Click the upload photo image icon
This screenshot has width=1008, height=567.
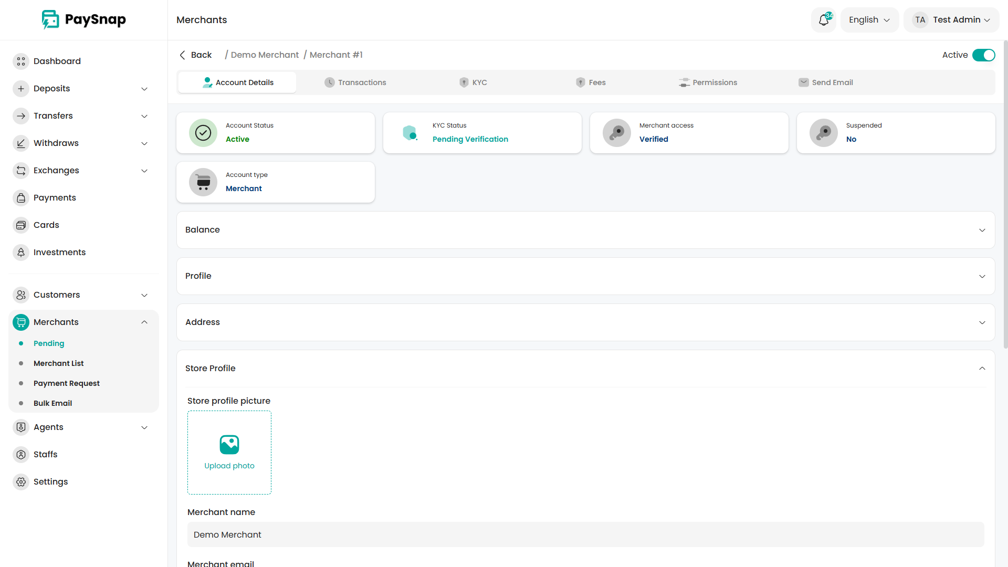[x=229, y=445]
